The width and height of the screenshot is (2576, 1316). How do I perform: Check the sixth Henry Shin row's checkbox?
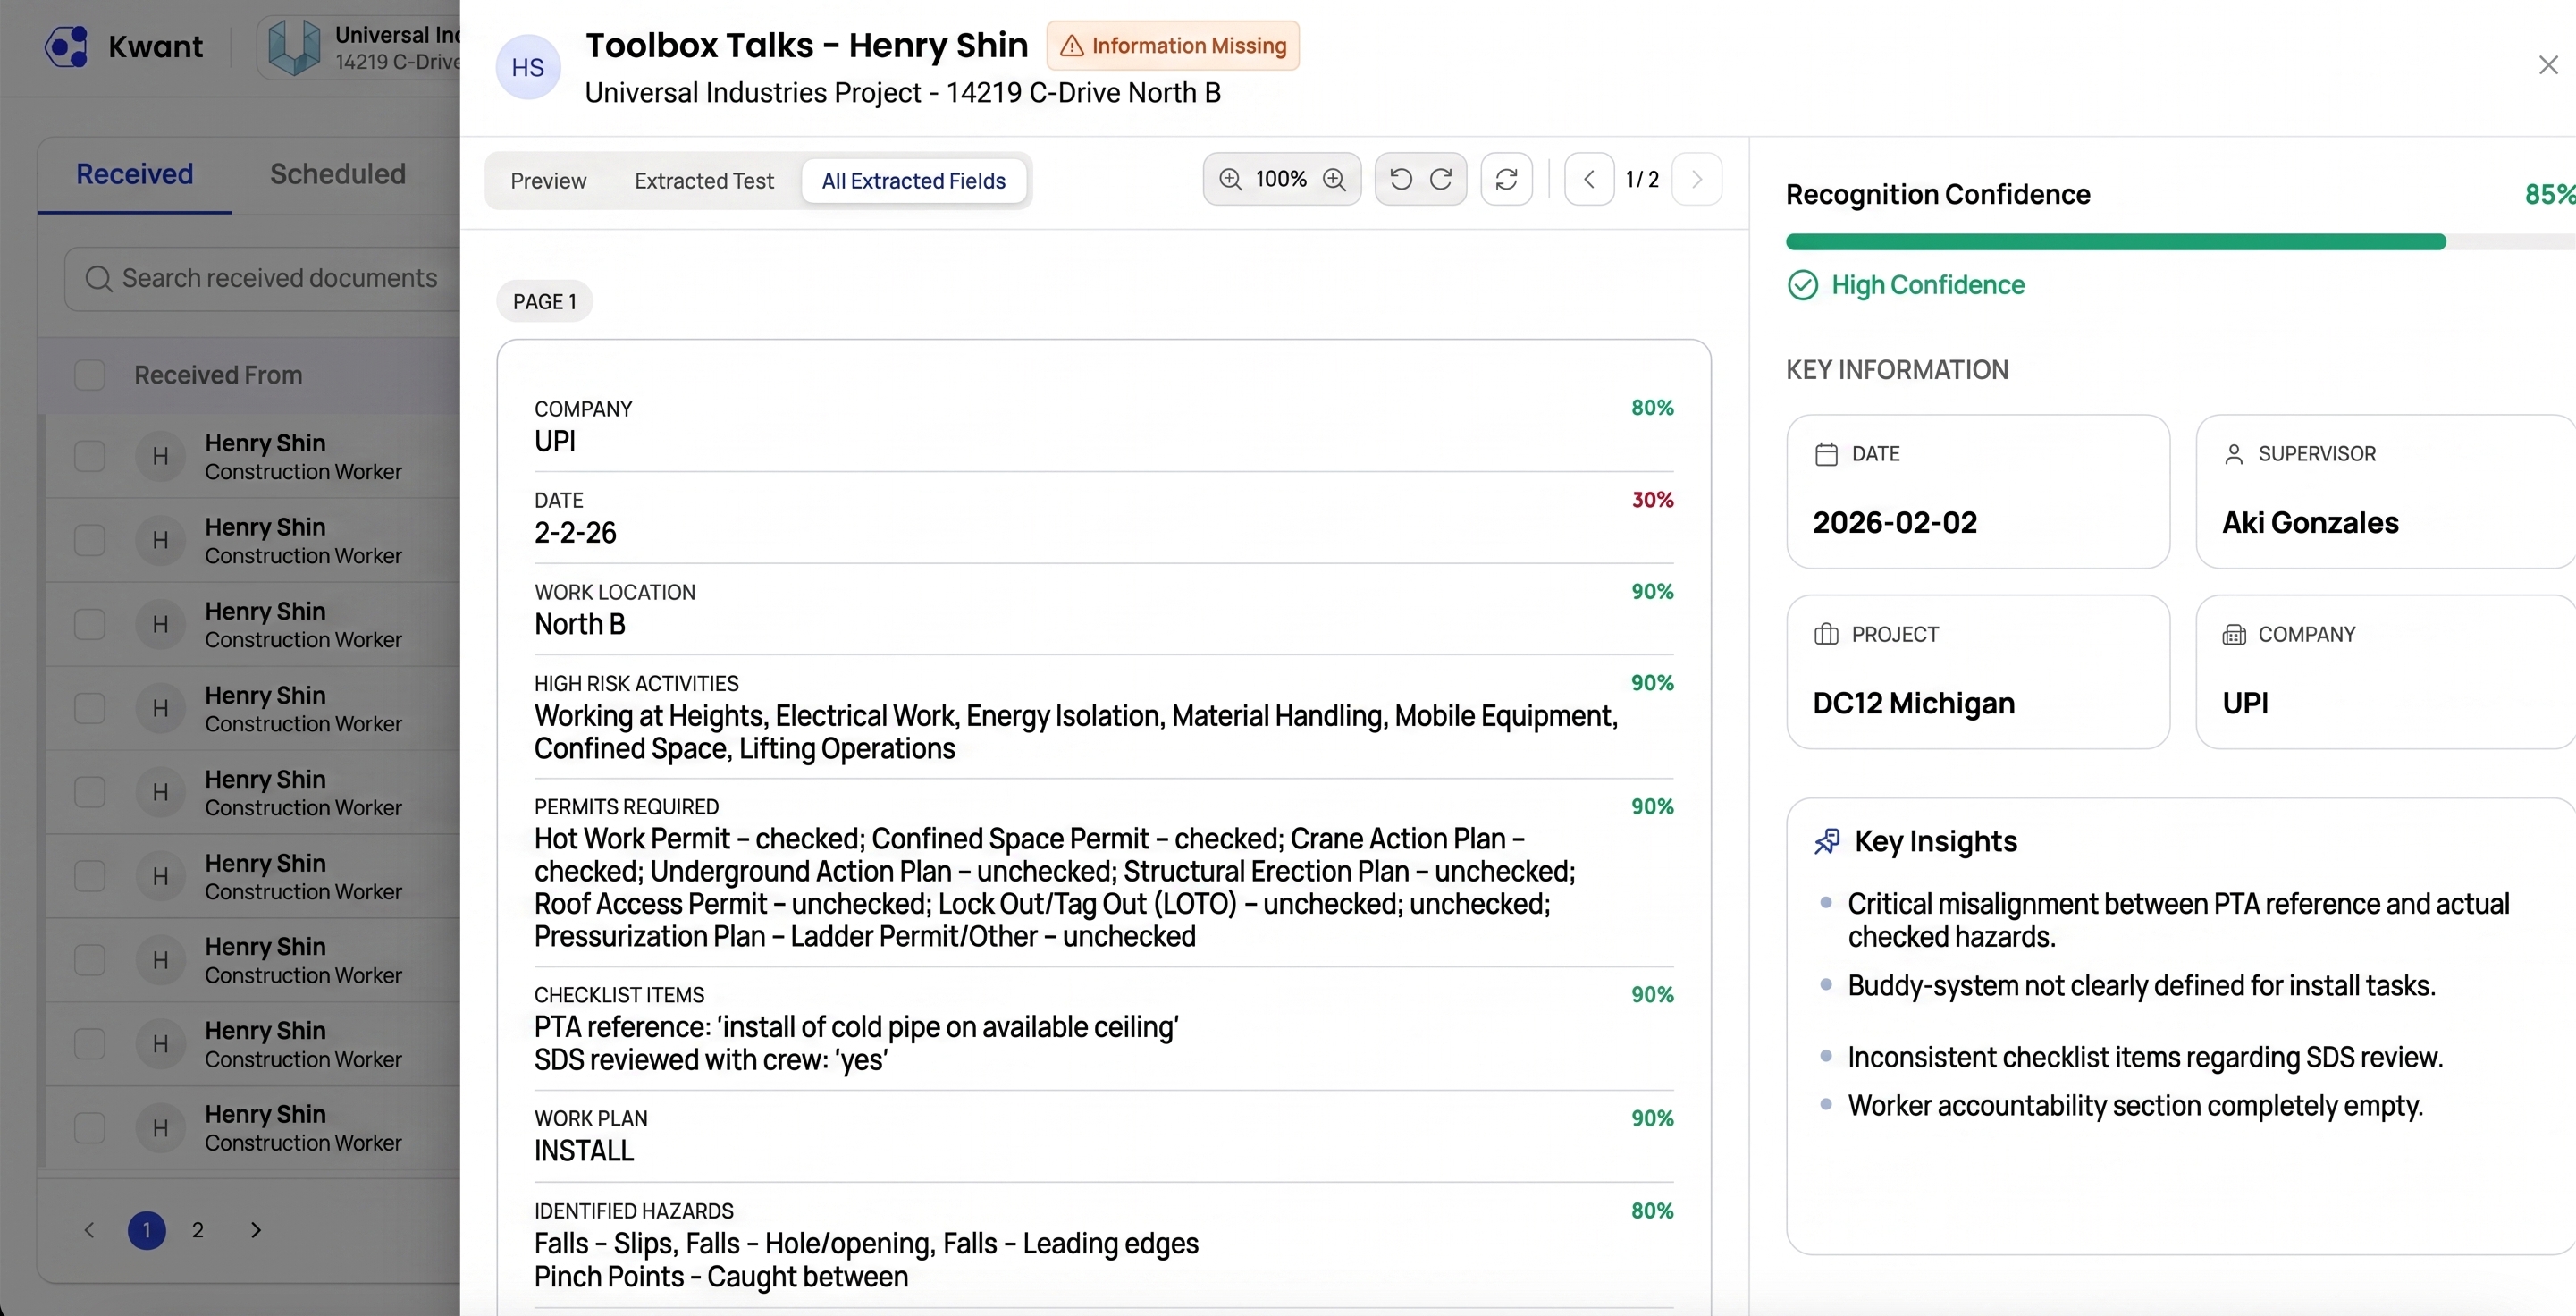90,877
